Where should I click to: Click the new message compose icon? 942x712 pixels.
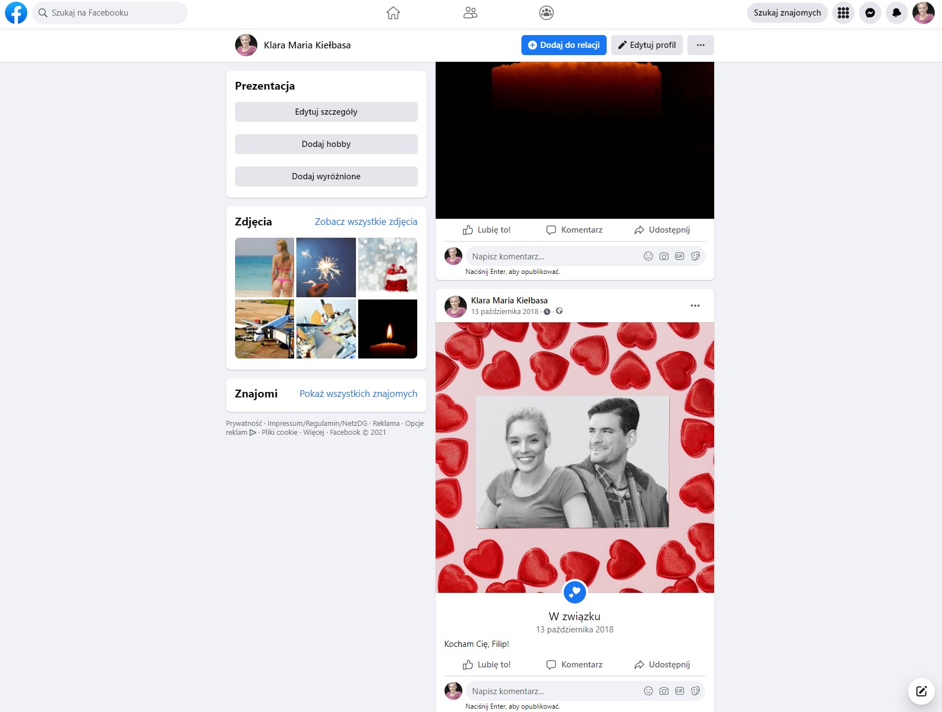[x=921, y=691]
